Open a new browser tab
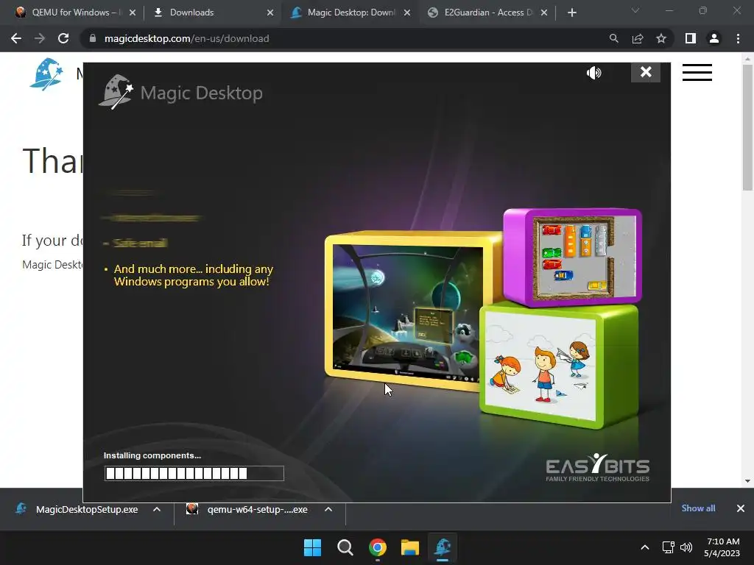Screen dimensions: 754x565 point(571,13)
